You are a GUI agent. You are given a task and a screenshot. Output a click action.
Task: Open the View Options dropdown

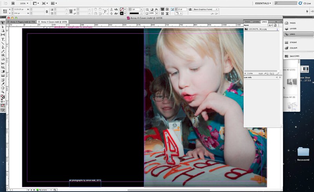tap(36, 3)
